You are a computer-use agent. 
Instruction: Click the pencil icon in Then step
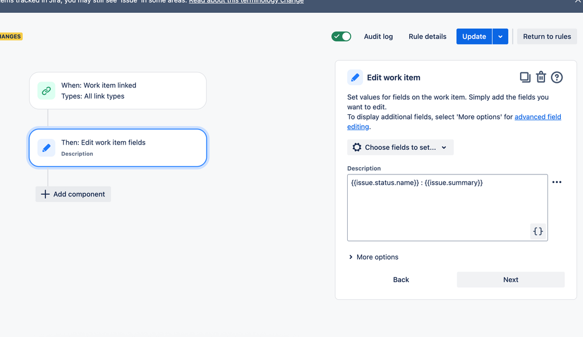pyautogui.click(x=47, y=148)
